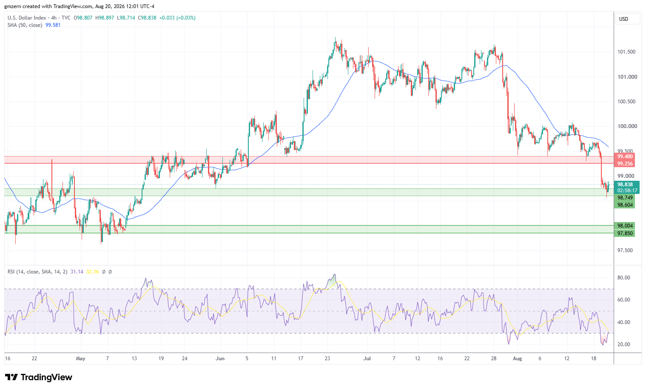The height and width of the screenshot is (390, 646).
Task: Click the RSI value 31.14
Action: pos(77,271)
